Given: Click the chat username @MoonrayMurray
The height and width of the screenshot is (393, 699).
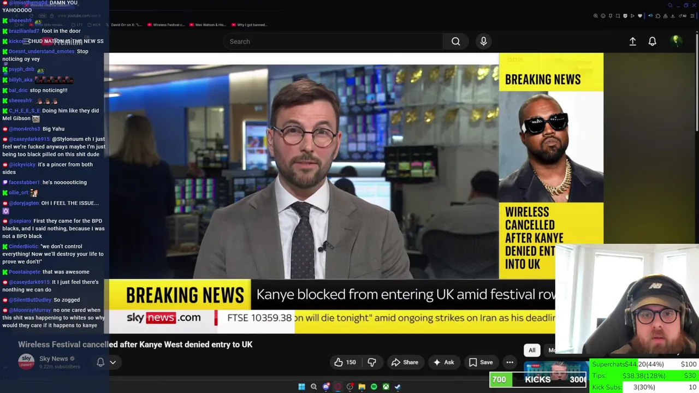Looking at the screenshot, I should (30, 310).
